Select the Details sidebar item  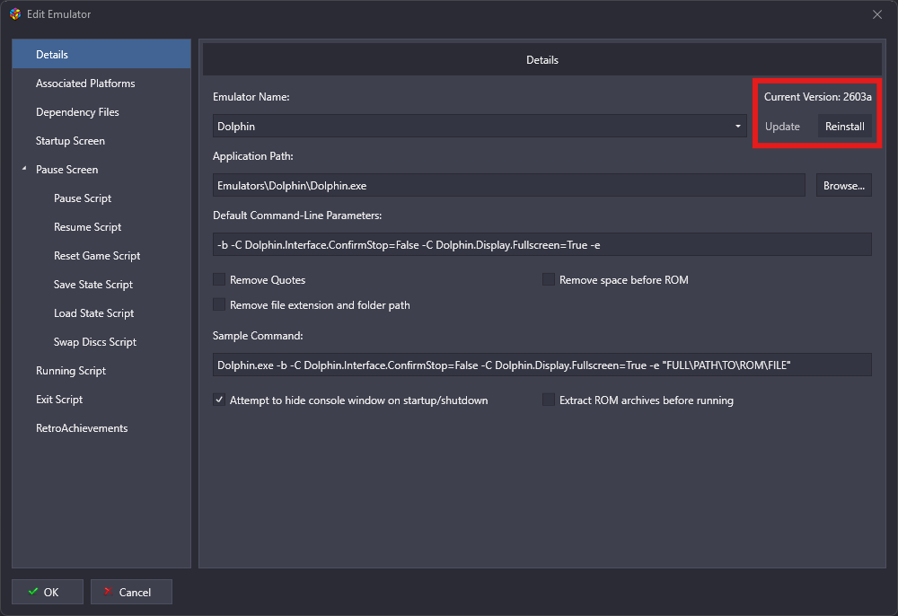pos(101,55)
